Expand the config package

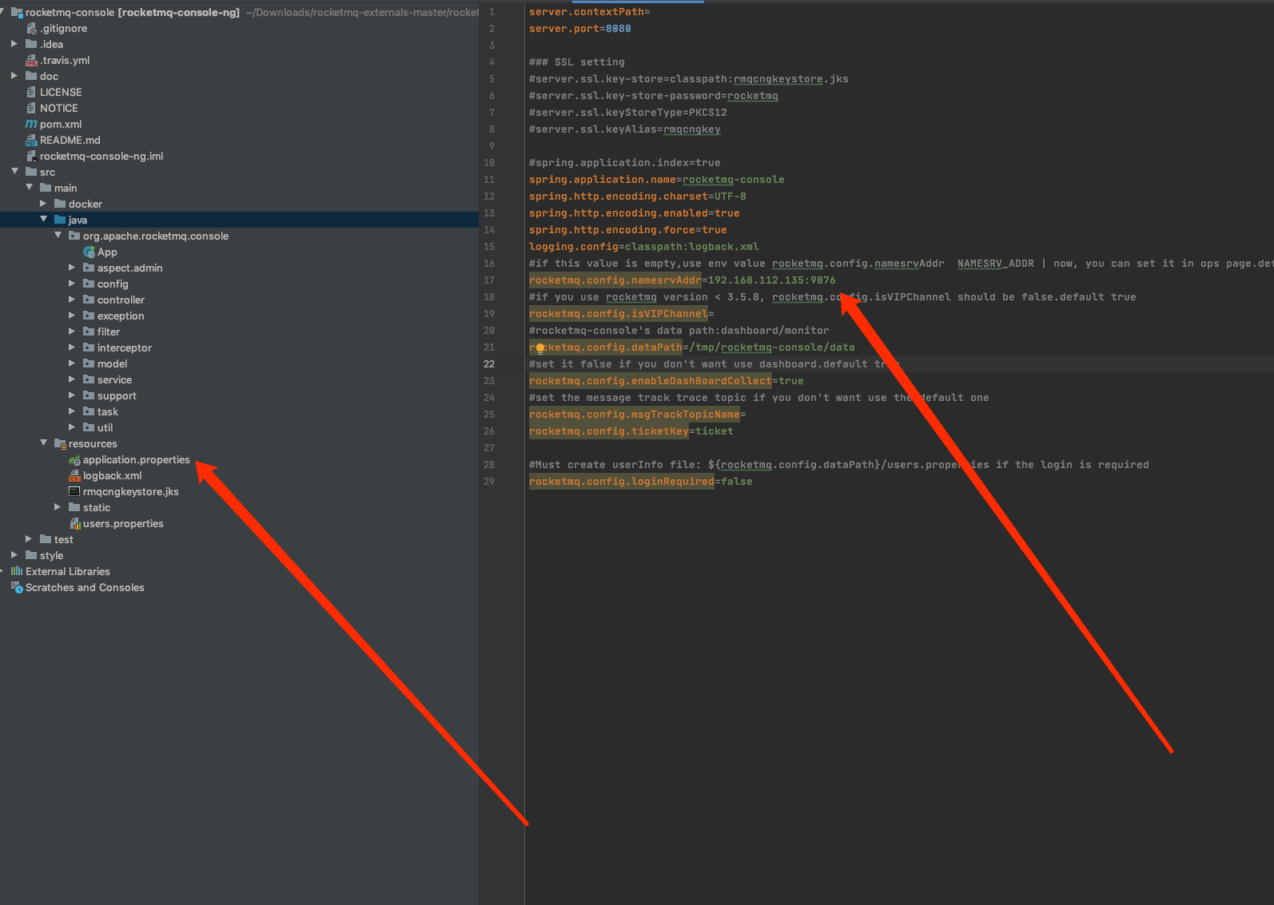click(72, 284)
